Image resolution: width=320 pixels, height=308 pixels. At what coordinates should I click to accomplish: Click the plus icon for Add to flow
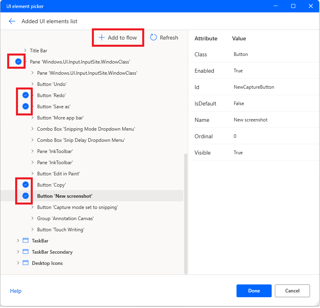101,38
